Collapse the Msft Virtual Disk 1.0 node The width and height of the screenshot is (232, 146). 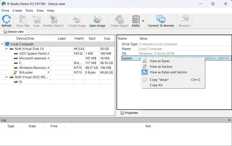[x=7, y=49]
